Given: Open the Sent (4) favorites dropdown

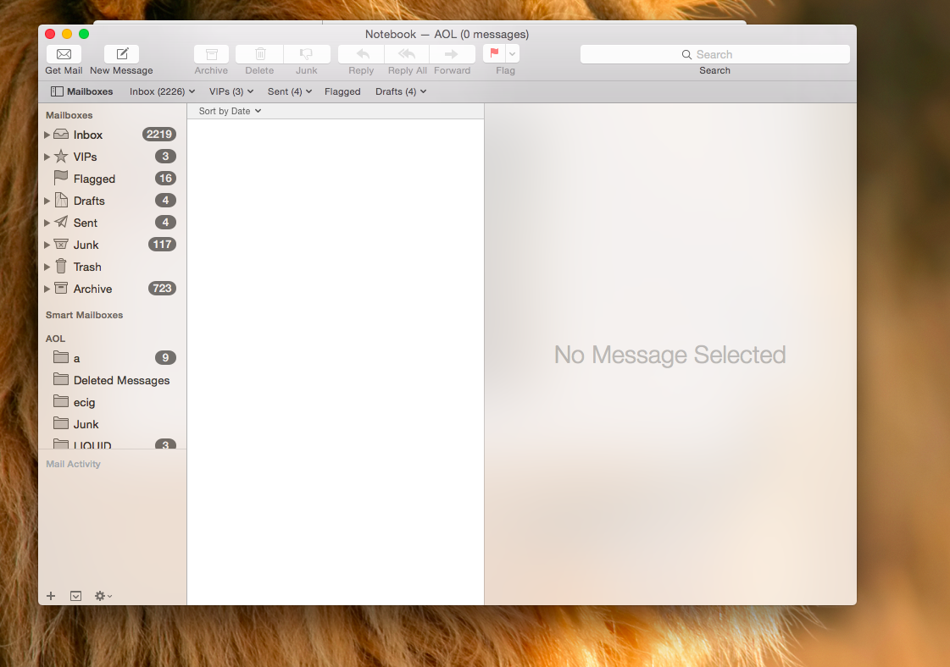Looking at the screenshot, I should (290, 91).
